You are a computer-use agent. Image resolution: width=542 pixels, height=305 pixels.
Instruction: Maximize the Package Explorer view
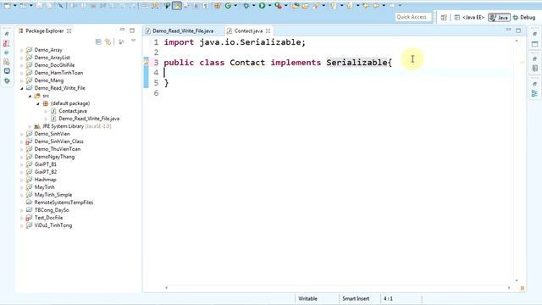(132, 30)
